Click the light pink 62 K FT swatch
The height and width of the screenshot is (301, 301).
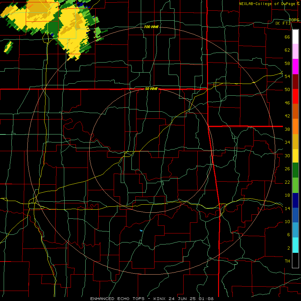(295, 52)
